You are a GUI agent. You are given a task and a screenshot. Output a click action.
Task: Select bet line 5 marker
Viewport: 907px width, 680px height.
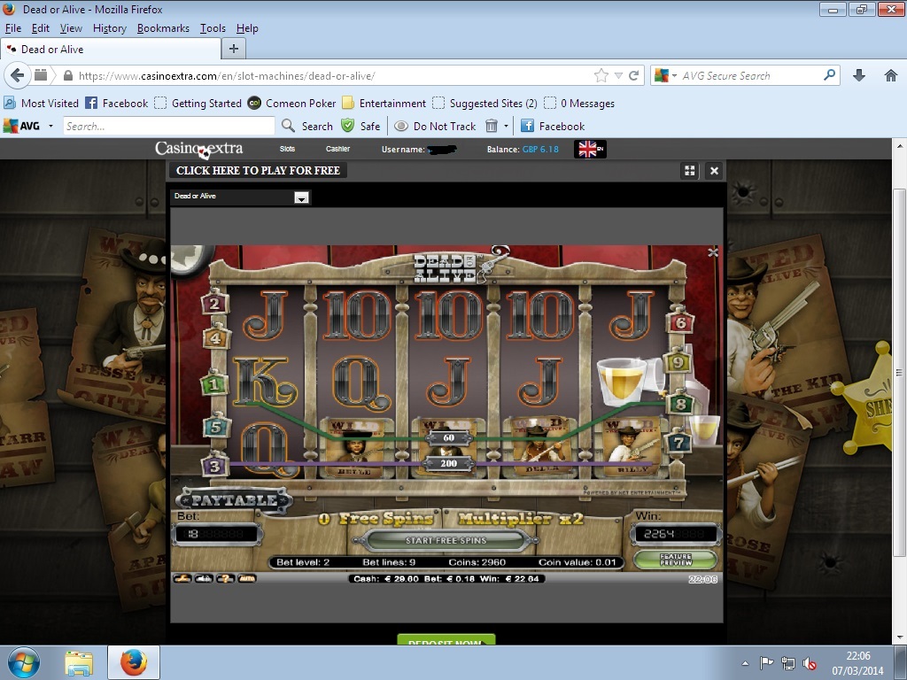(x=216, y=427)
